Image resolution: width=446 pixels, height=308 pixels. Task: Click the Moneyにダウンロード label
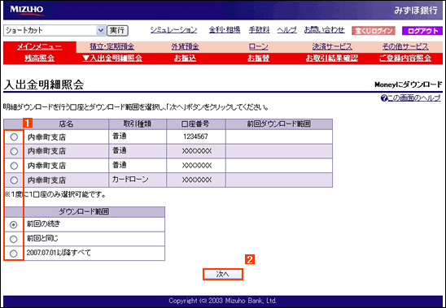click(409, 85)
